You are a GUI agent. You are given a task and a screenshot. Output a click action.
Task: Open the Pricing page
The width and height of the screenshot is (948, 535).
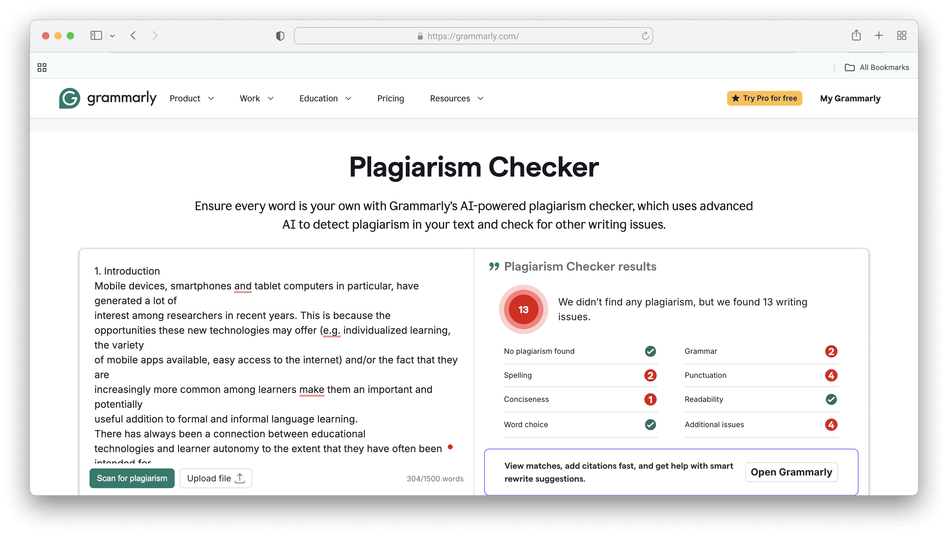pyautogui.click(x=390, y=99)
